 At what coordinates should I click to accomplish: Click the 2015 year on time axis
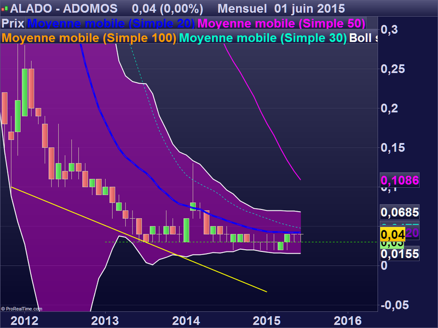coord(267,321)
